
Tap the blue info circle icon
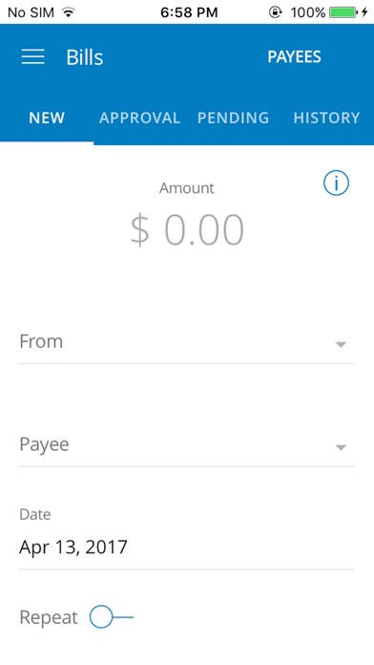pyautogui.click(x=336, y=183)
